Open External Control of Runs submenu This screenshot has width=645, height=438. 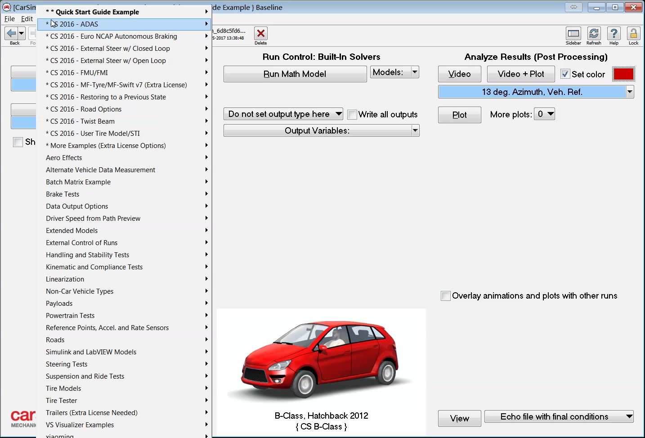click(x=124, y=243)
